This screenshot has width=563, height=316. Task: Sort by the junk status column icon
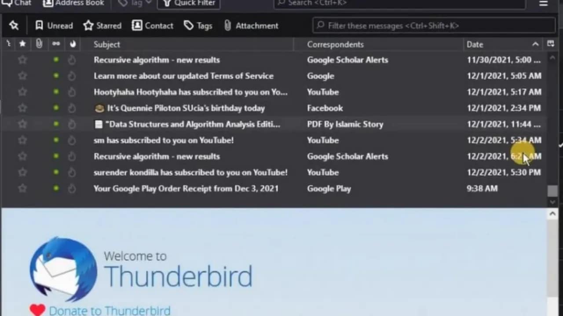pyautogui.click(x=73, y=44)
